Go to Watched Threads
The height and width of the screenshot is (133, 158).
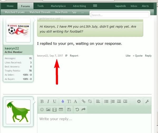point(40,12)
